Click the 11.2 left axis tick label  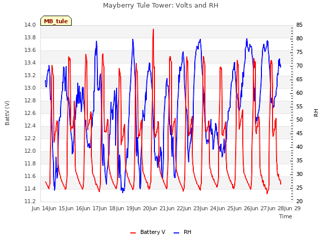coord(30,202)
